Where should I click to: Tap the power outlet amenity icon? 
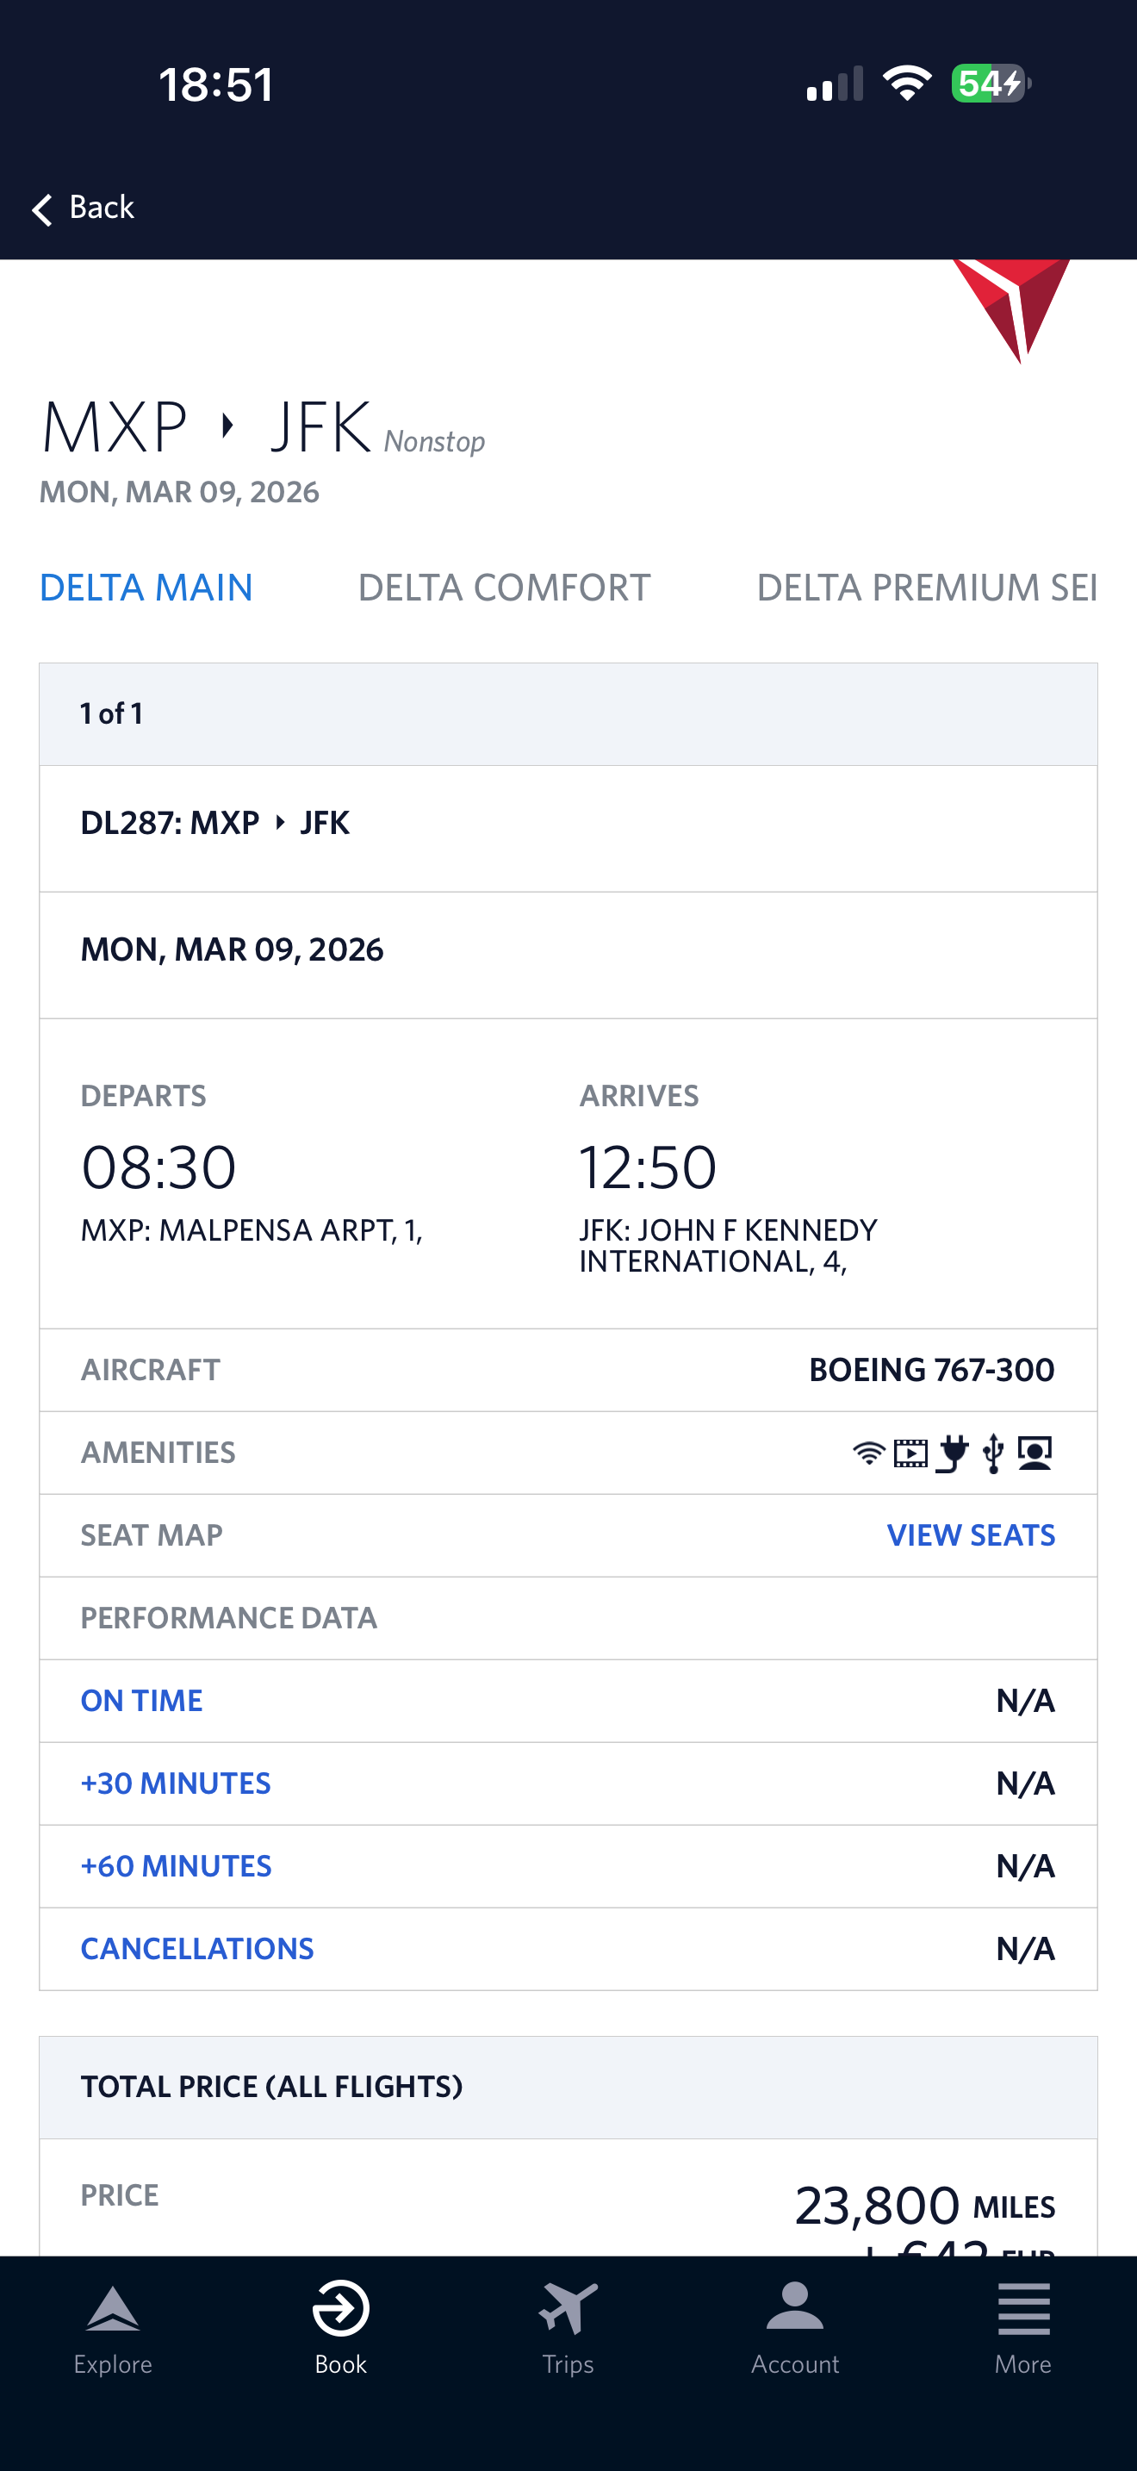click(x=953, y=1453)
